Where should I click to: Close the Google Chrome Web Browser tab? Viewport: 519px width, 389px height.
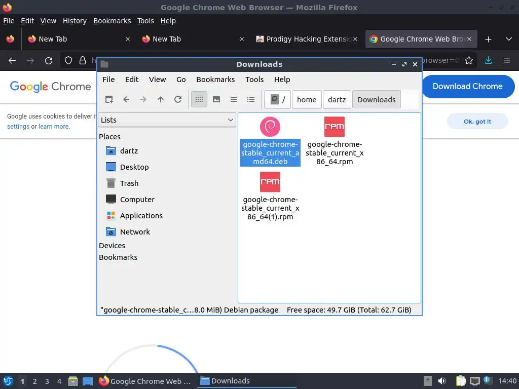(469, 39)
